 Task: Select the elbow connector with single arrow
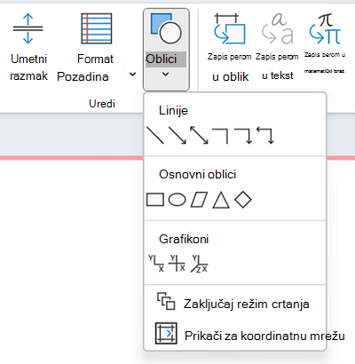(243, 136)
